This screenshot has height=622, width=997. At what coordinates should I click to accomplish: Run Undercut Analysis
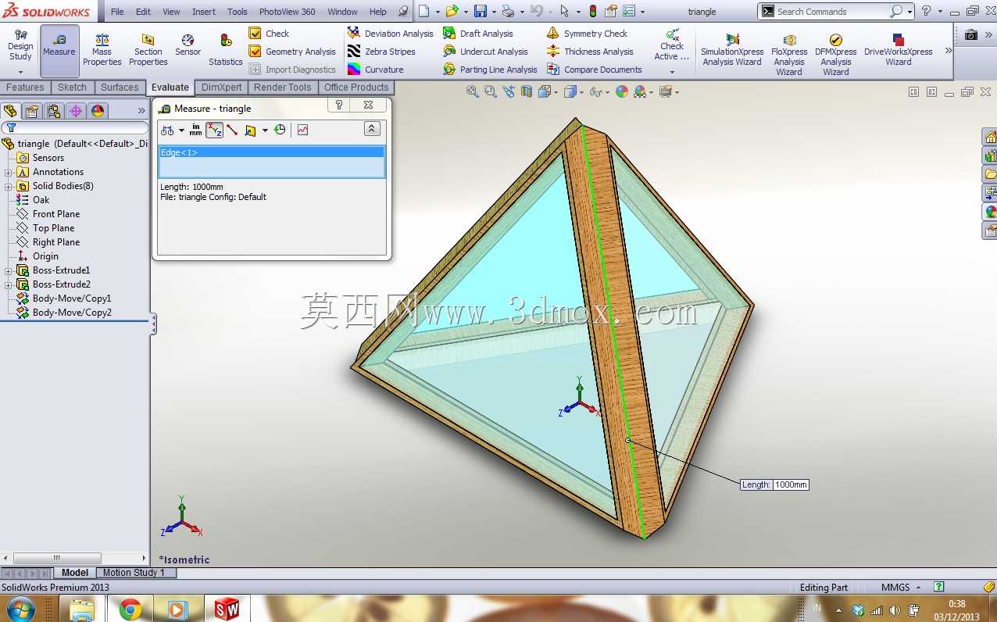[485, 52]
